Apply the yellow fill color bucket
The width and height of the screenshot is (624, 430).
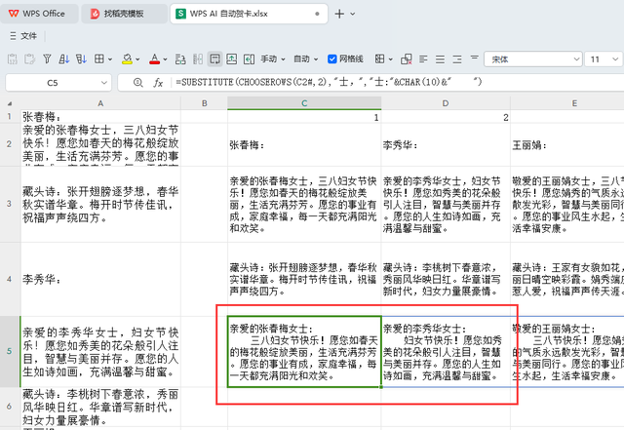click(127, 59)
